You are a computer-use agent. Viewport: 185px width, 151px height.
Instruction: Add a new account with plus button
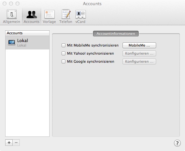coord(9,143)
